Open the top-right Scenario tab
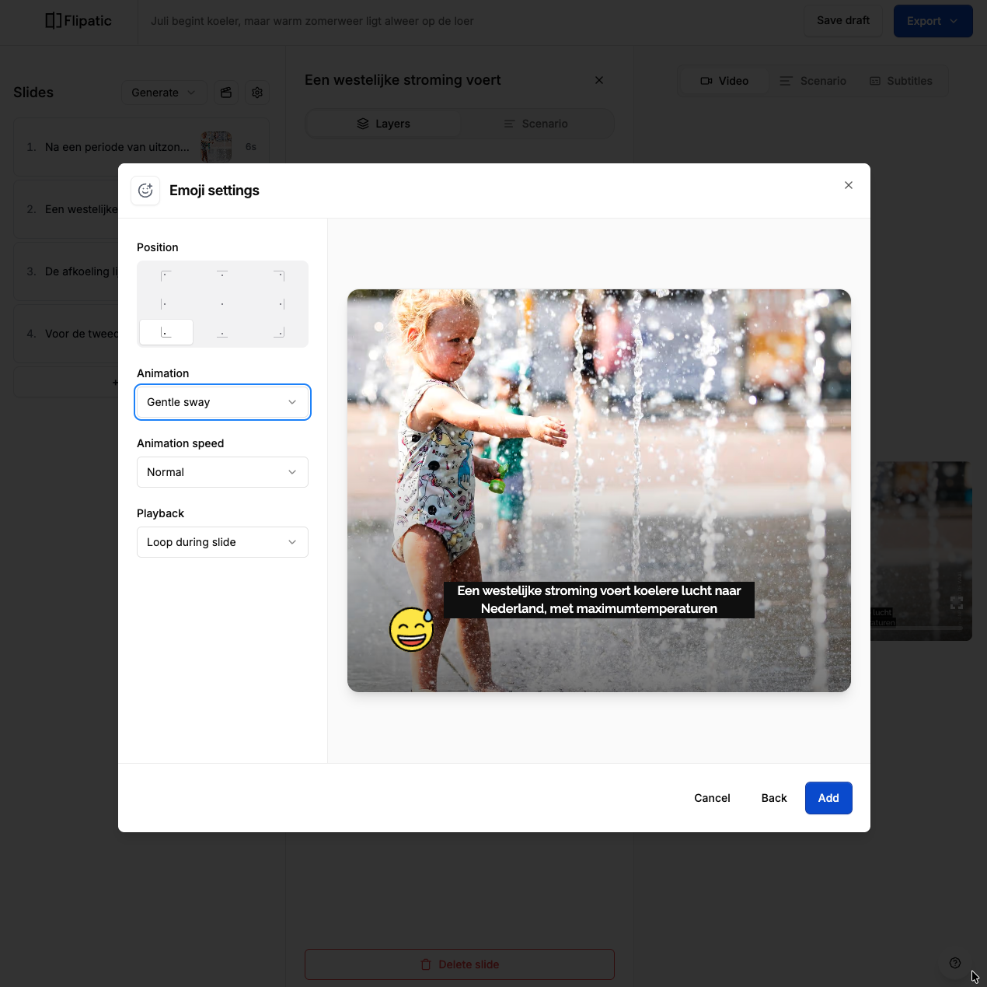This screenshot has width=987, height=987. tap(813, 81)
